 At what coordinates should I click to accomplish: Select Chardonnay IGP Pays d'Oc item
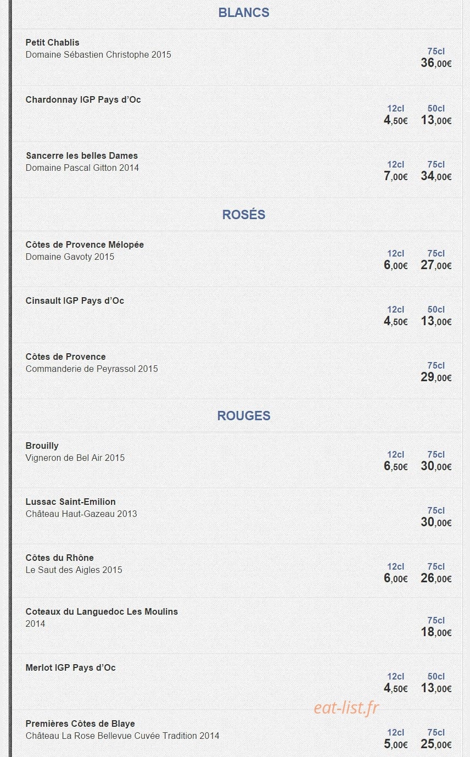[x=83, y=99]
